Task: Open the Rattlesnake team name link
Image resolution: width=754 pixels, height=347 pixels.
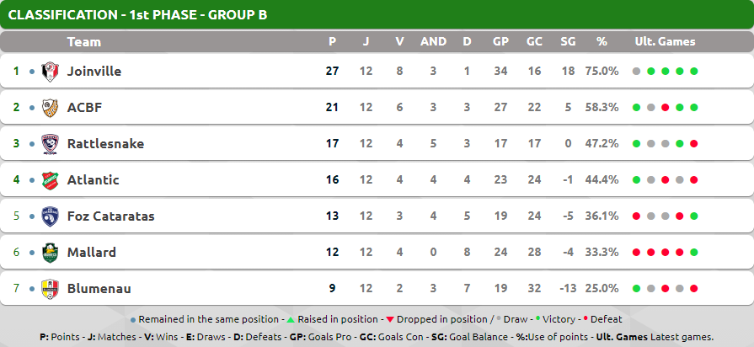Action: tap(105, 144)
